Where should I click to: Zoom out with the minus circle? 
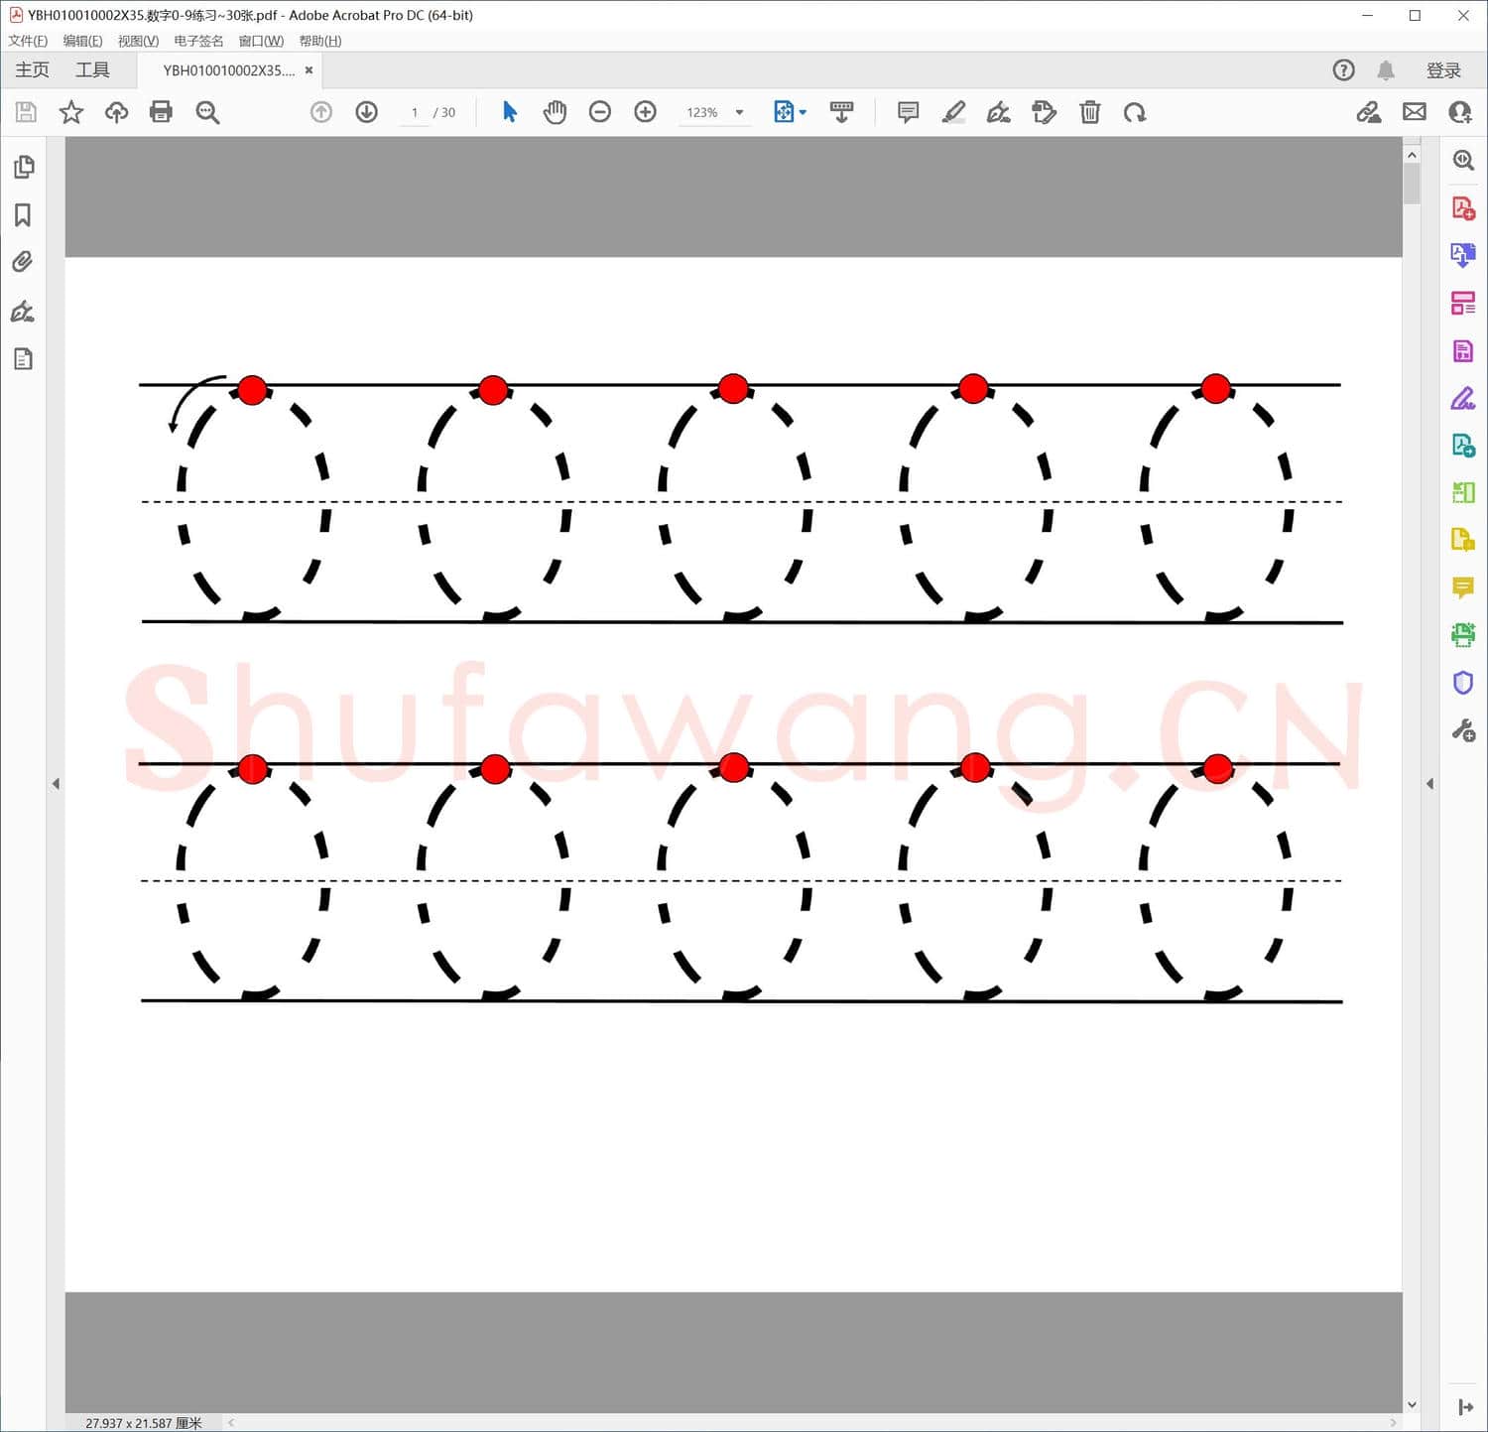599,112
